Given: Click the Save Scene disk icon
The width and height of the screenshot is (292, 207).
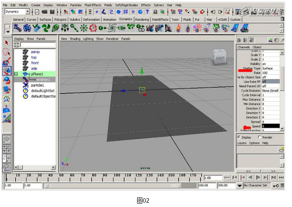Looking at the screenshot, I should click(x=52, y=12).
